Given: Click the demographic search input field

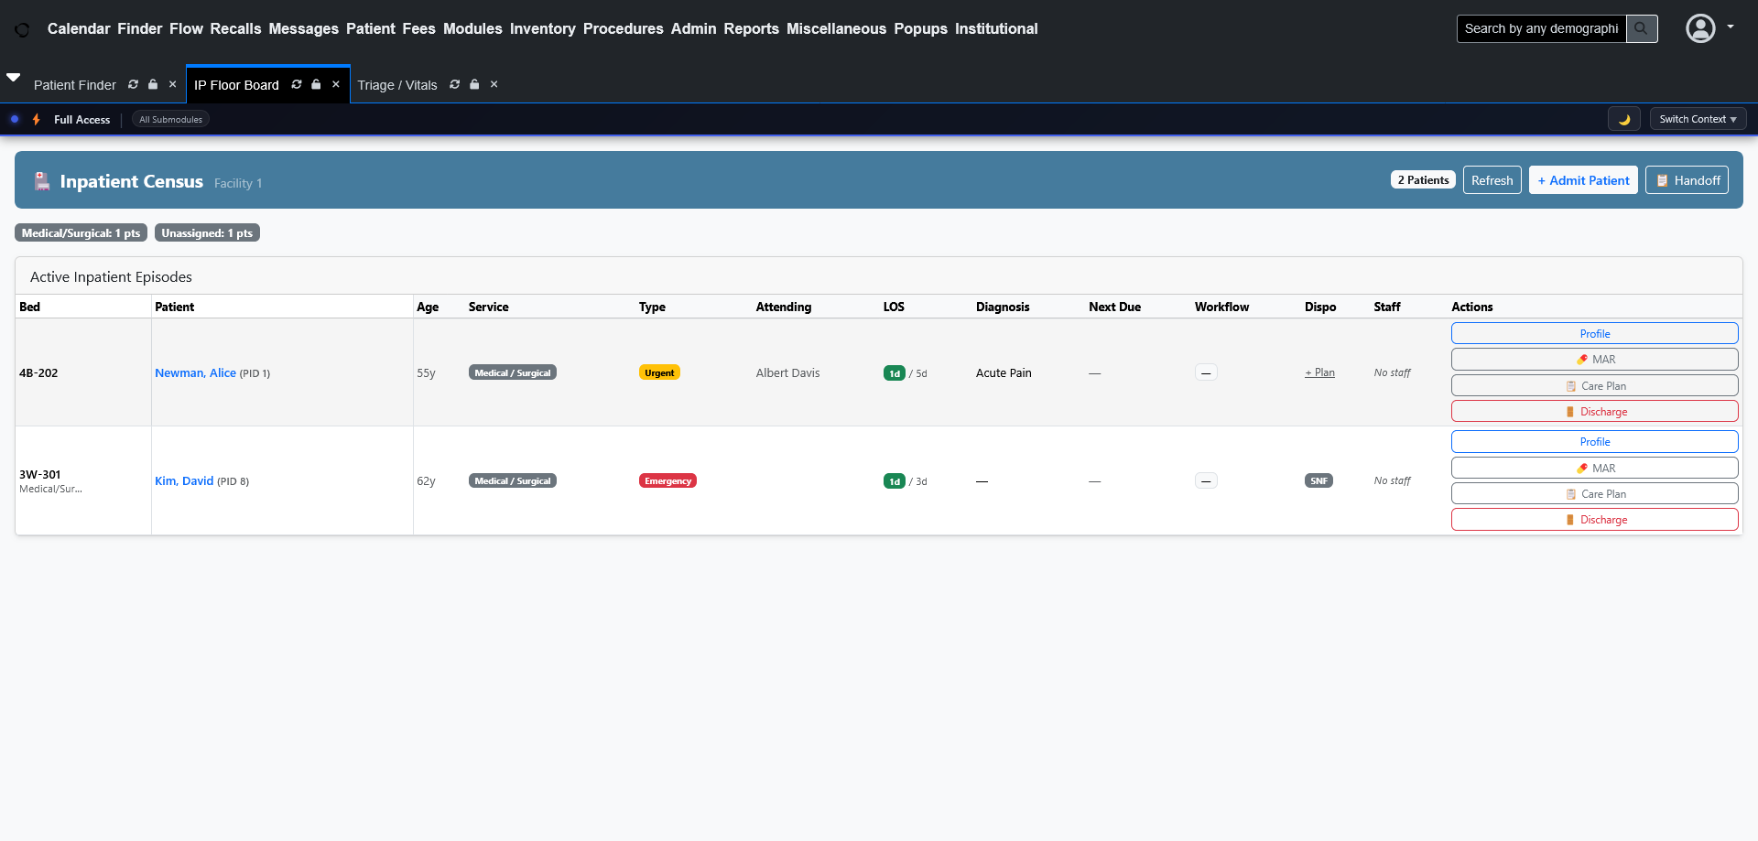Looking at the screenshot, I should [1541, 28].
